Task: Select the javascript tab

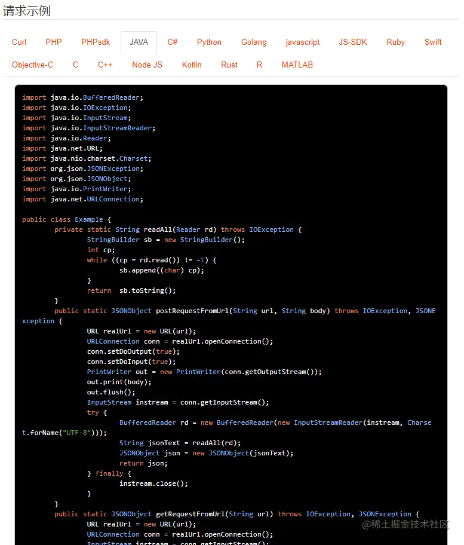Action: (303, 42)
